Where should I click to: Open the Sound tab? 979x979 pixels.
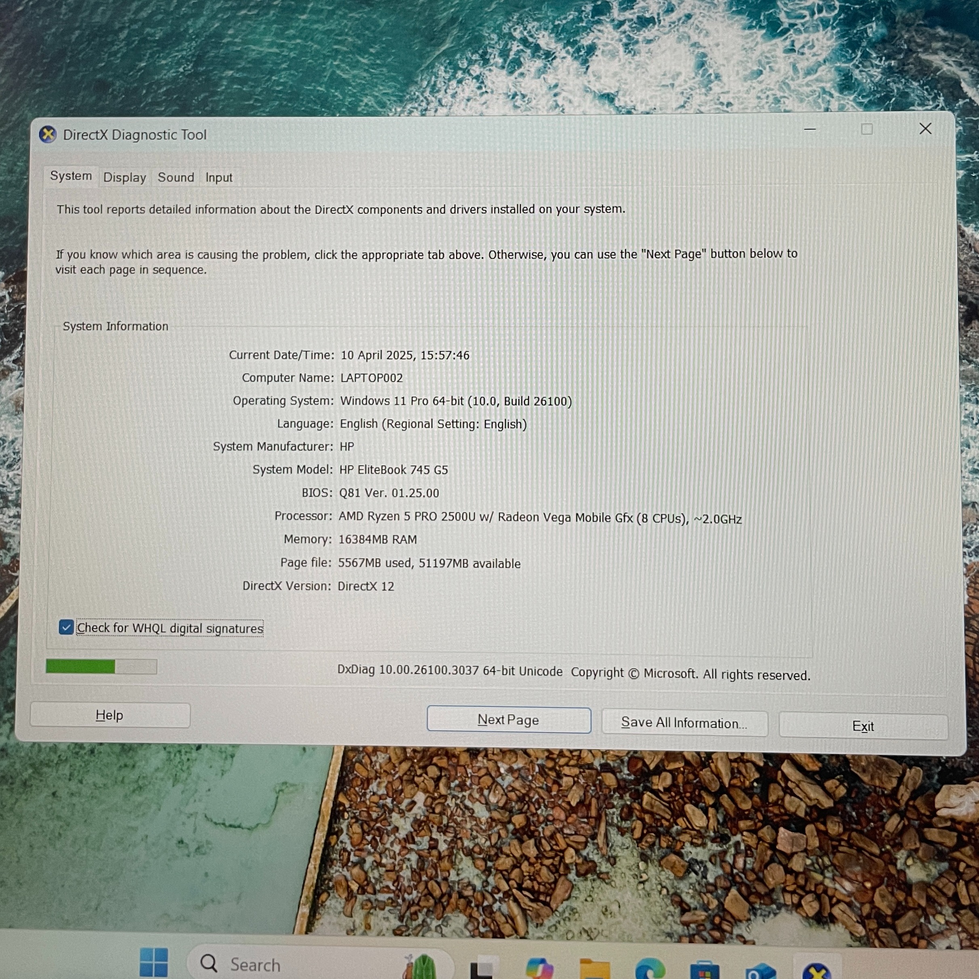(x=176, y=177)
